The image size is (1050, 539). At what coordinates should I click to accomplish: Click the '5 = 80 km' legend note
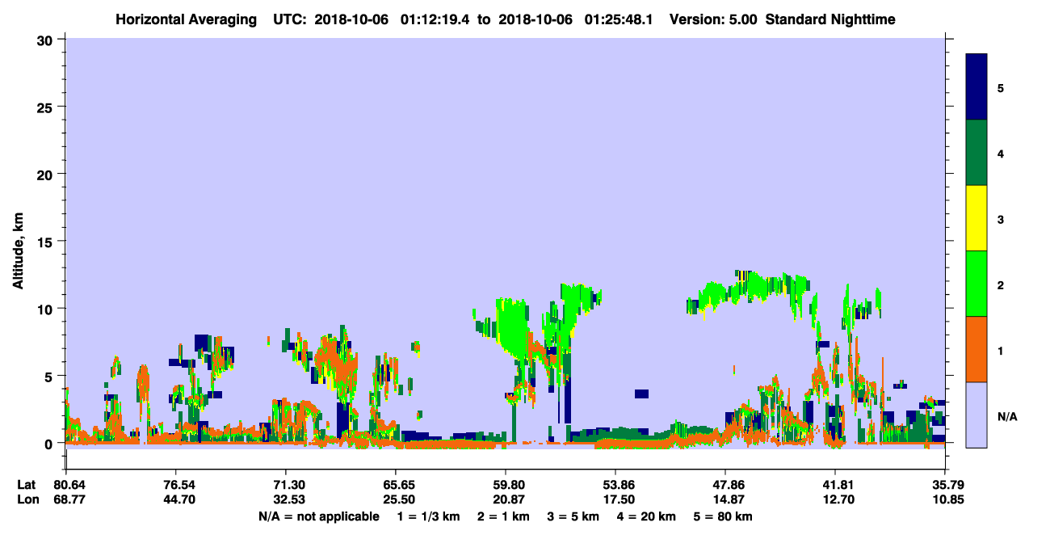[723, 516]
